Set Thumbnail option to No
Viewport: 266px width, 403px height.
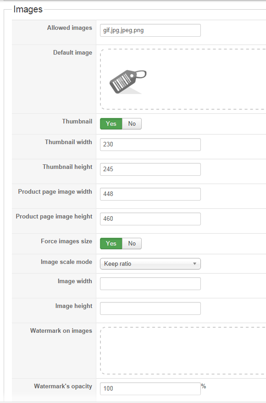[x=132, y=123]
